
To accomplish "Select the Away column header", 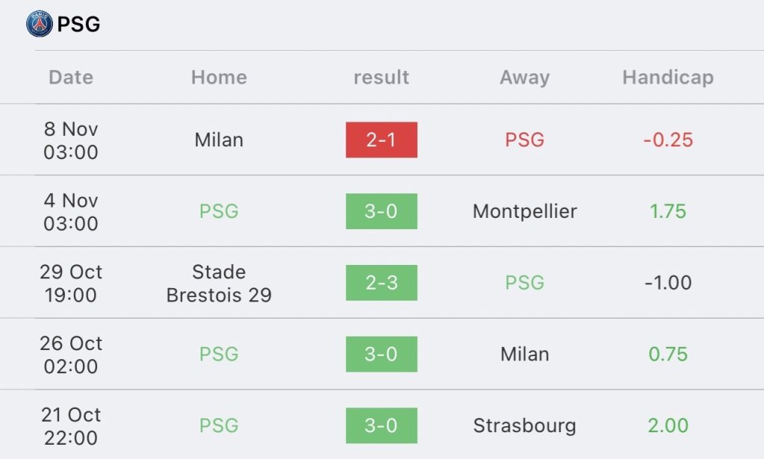I will (525, 77).
